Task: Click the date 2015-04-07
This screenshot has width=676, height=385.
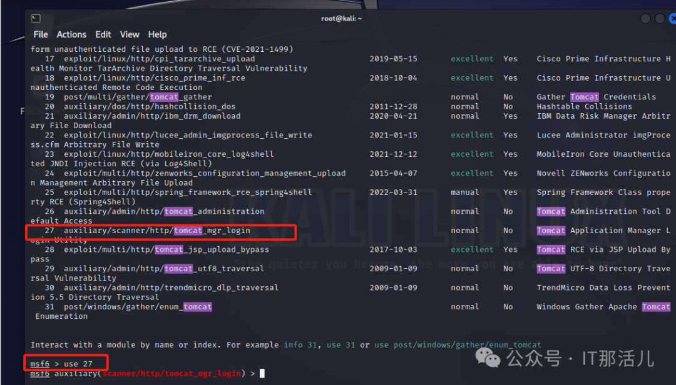Action: (393, 173)
